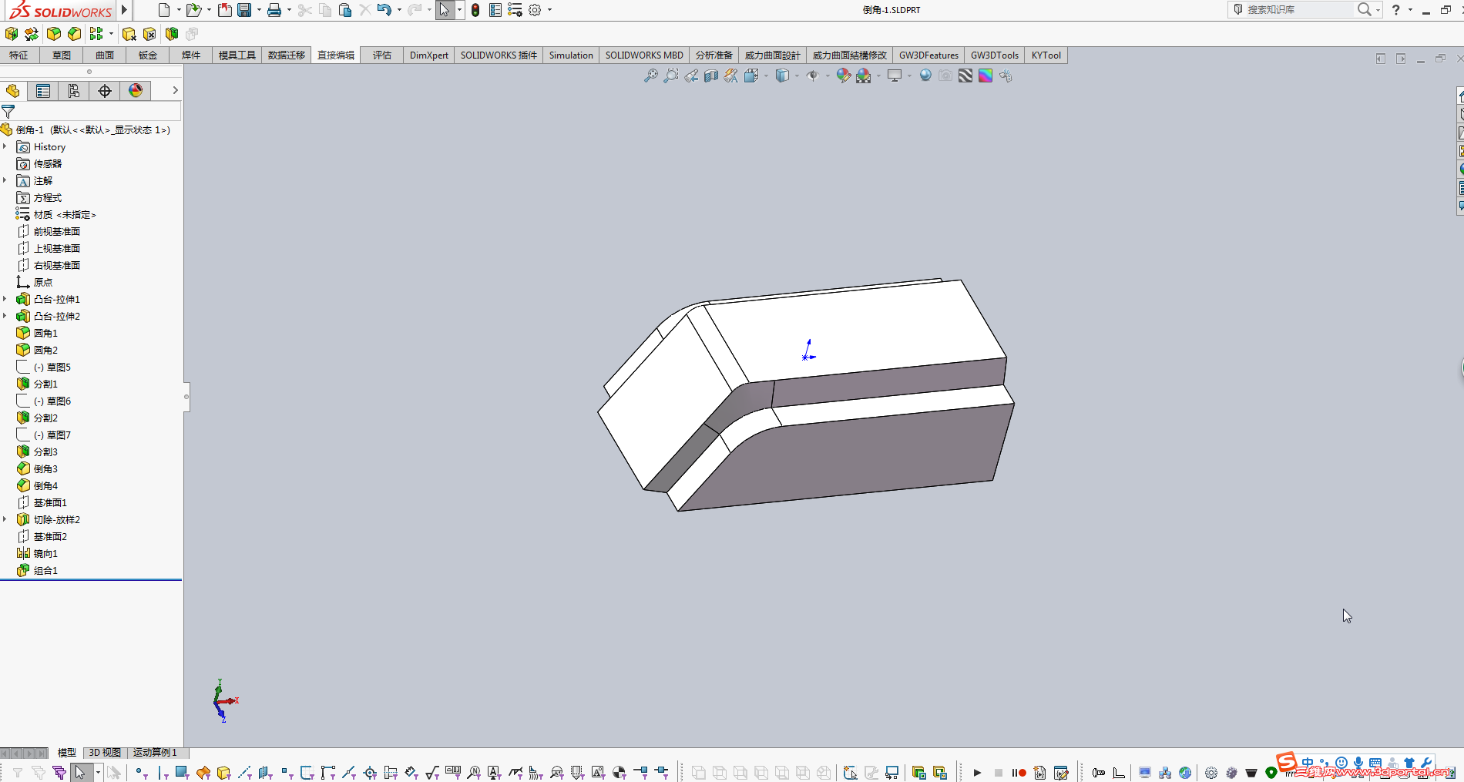This screenshot has width=1464, height=782.
Task: Open the Apply Scene dropdown arrow
Action: pos(878,76)
